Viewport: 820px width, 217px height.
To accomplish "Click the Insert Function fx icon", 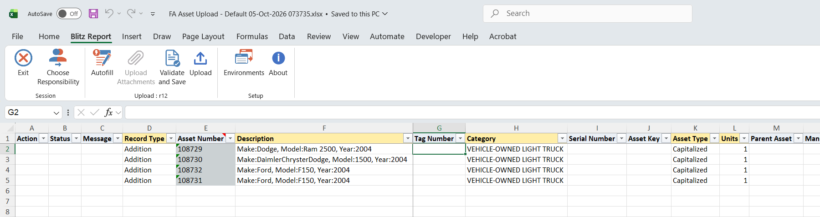I will pyautogui.click(x=108, y=112).
